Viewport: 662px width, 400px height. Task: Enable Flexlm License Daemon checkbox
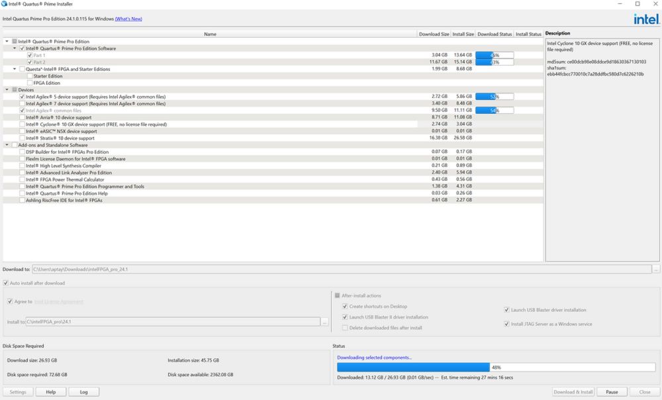[22, 159]
